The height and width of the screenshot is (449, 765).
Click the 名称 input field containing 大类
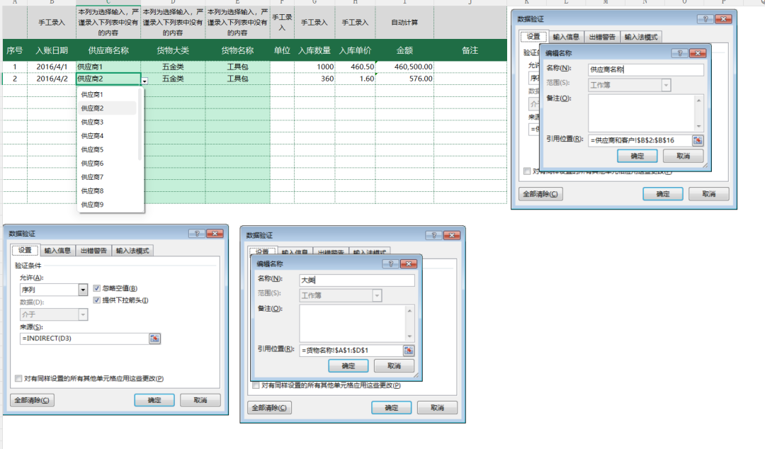(x=356, y=280)
